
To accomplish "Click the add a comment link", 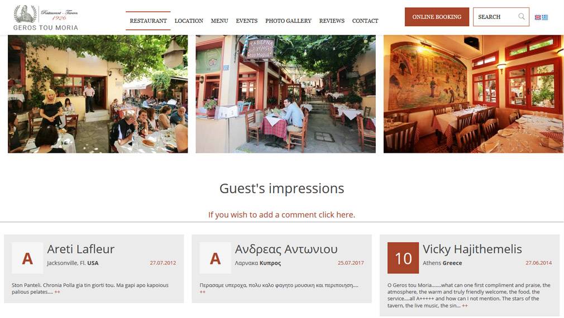I will coord(281,215).
